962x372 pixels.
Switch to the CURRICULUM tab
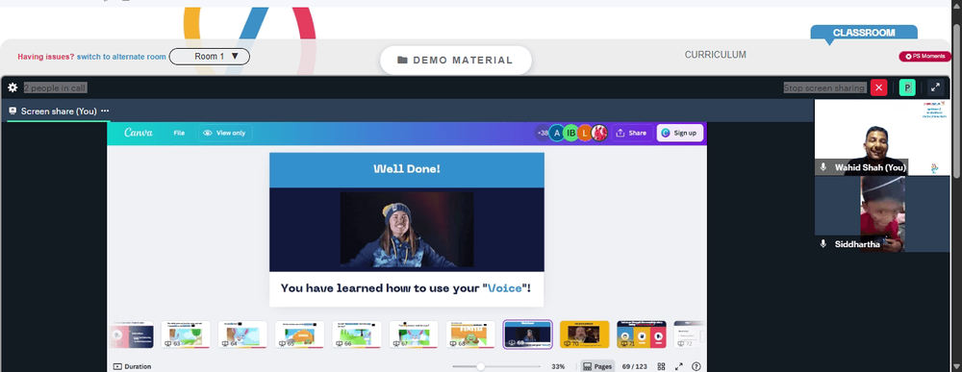716,55
